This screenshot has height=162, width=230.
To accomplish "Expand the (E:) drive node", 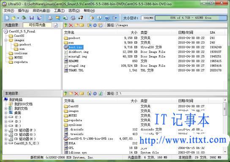I will point(6,126).
